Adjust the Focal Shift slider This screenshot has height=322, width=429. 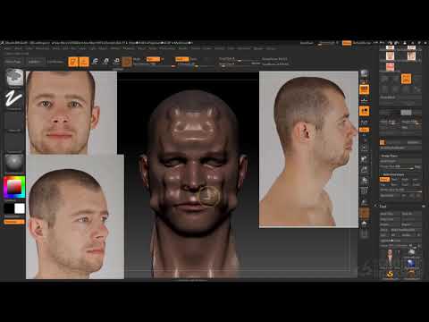click(240, 59)
